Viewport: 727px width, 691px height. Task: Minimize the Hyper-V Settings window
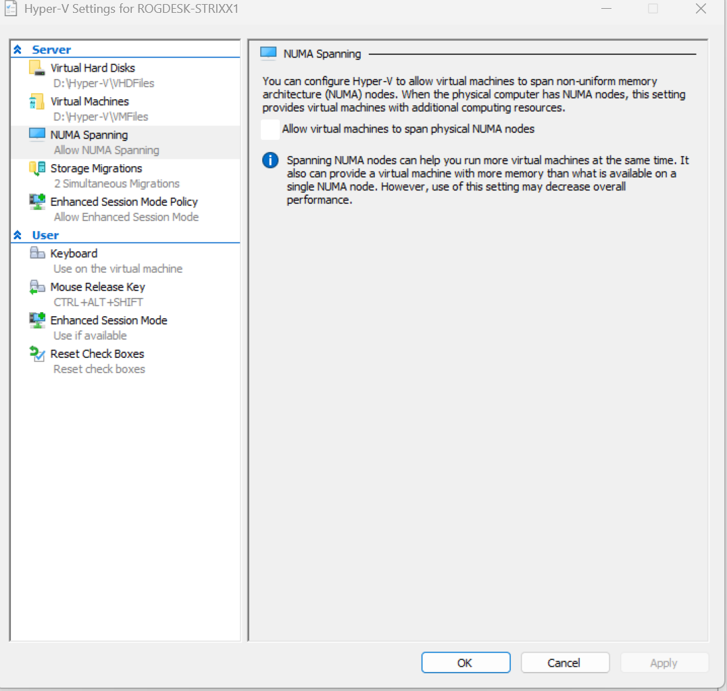pyautogui.click(x=606, y=8)
